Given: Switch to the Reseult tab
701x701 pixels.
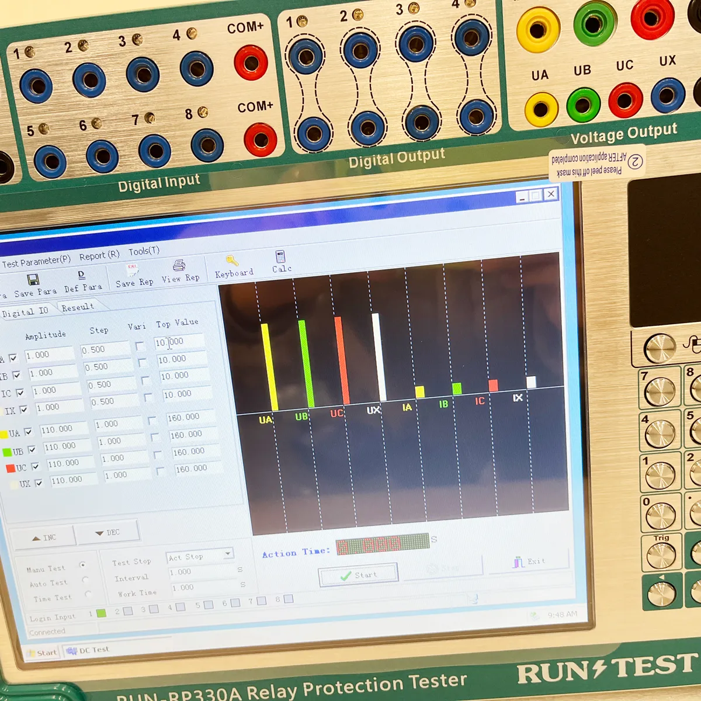Looking at the screenshot, I should click(78, 307).
